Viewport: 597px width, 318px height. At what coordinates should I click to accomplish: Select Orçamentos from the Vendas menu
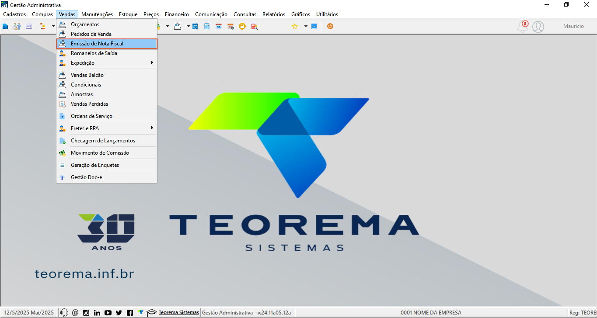(107, 24)
